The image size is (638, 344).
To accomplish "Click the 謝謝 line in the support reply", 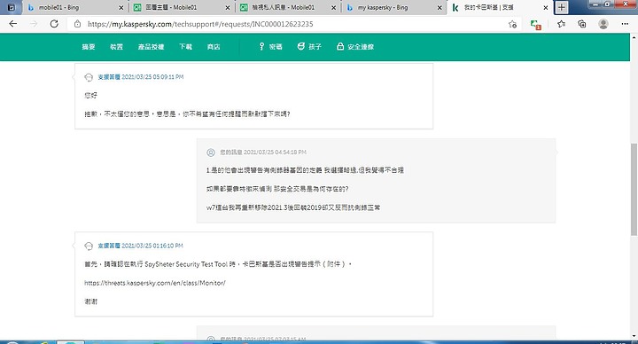I will click(90, 301).
